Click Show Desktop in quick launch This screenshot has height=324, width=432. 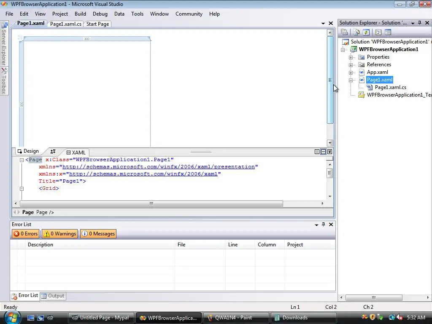click(x=30, y=318)
